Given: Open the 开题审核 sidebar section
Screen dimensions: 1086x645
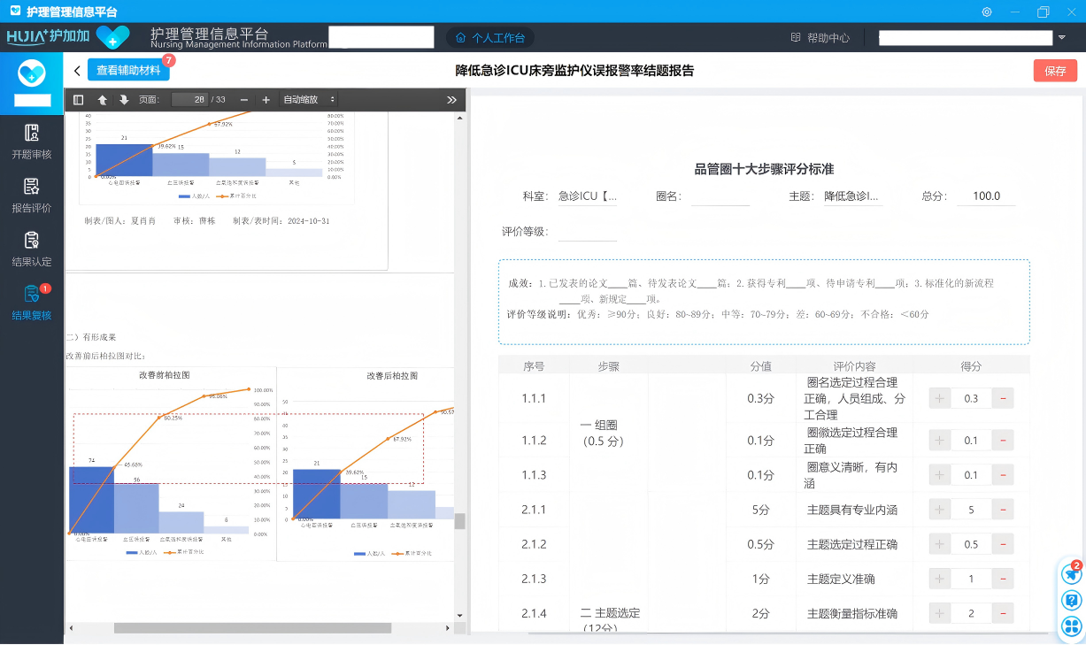Looking at the screenshot, I should tap(32, 142).
